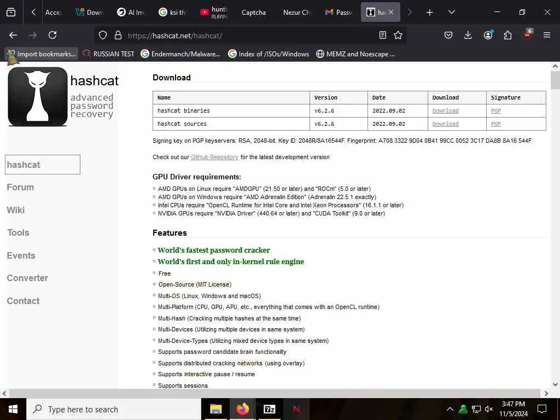Open the notification center icon

click(x=542, y=409)
